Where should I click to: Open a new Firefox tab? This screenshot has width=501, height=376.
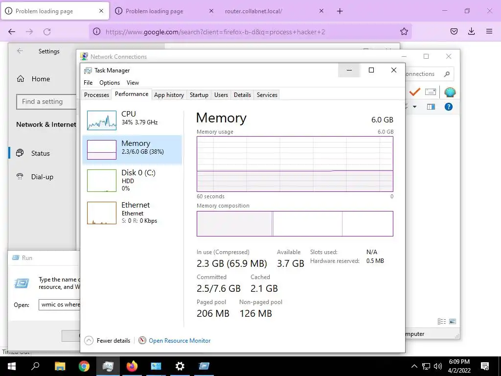tap(340, 11)
